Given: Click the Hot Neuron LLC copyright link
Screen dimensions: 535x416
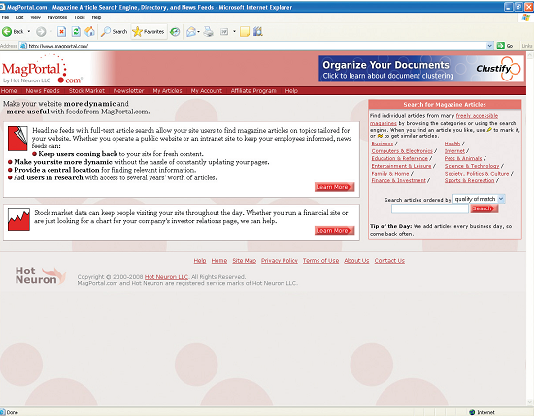Looking at the screenshot, I should (166, 277).
